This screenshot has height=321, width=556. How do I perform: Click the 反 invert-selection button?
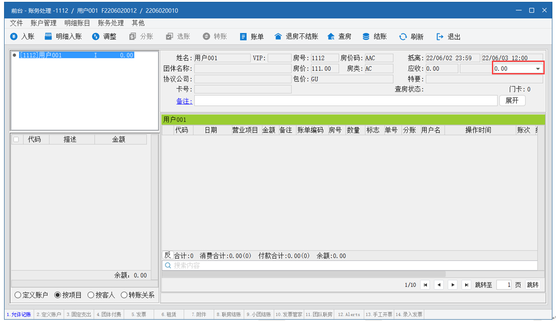167,255
